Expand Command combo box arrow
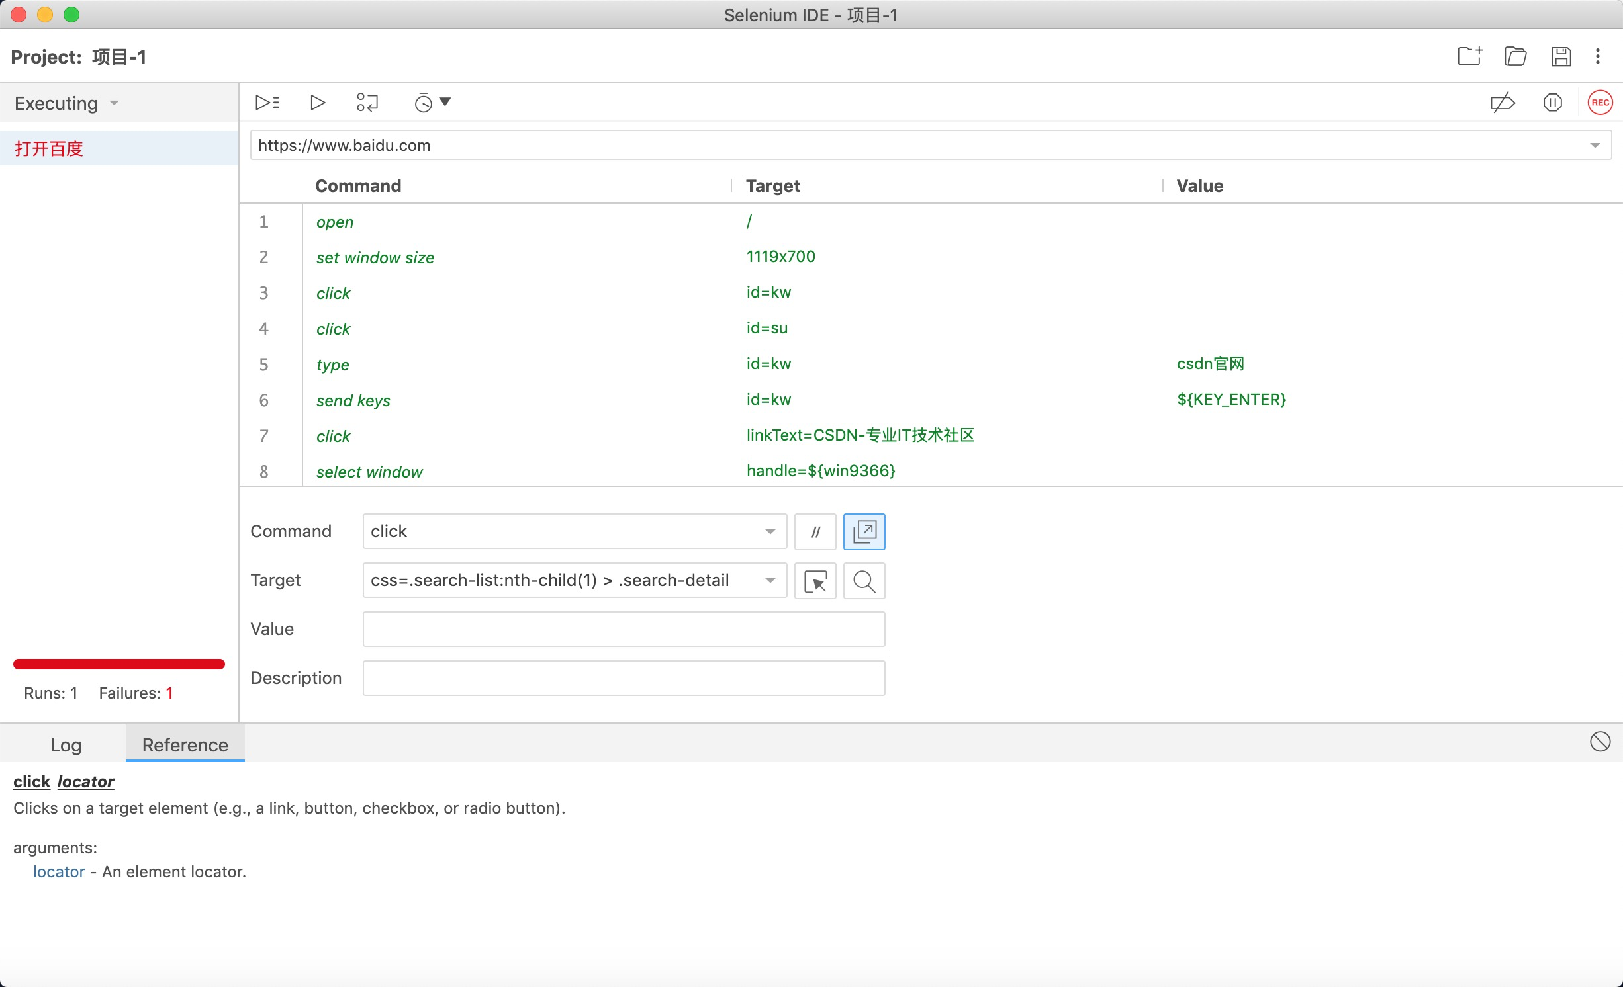Screen dimensions: 1623x987 click(x=770, y=532)
